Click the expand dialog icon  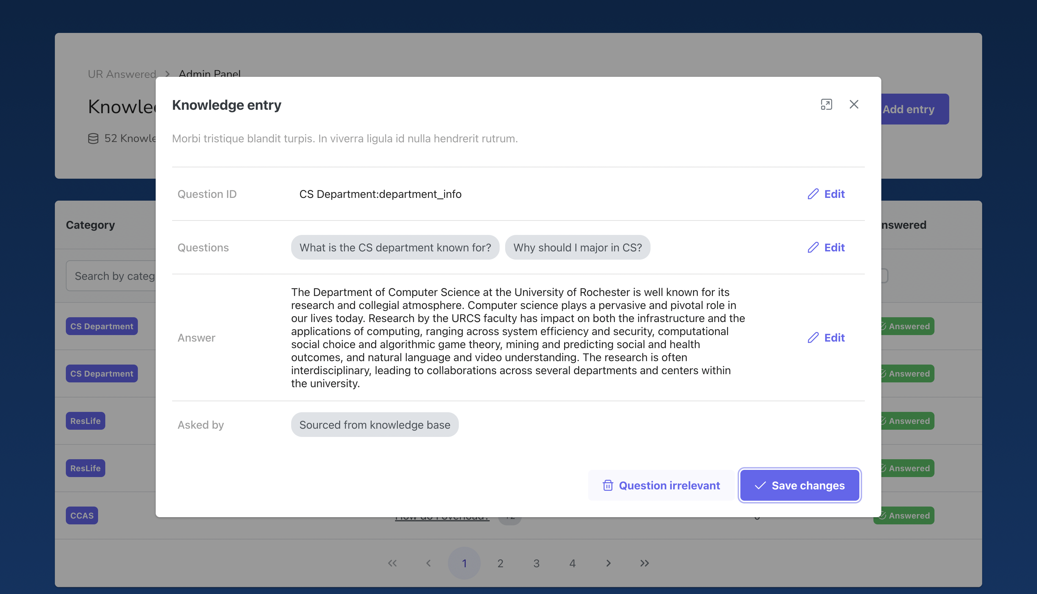tap(826, 105)
